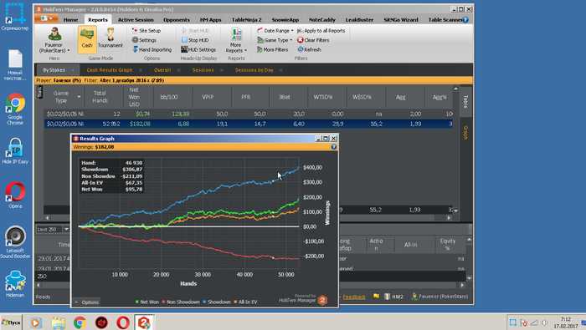
Task: Close the Overall report tab
Action: [x=178, y=70]
